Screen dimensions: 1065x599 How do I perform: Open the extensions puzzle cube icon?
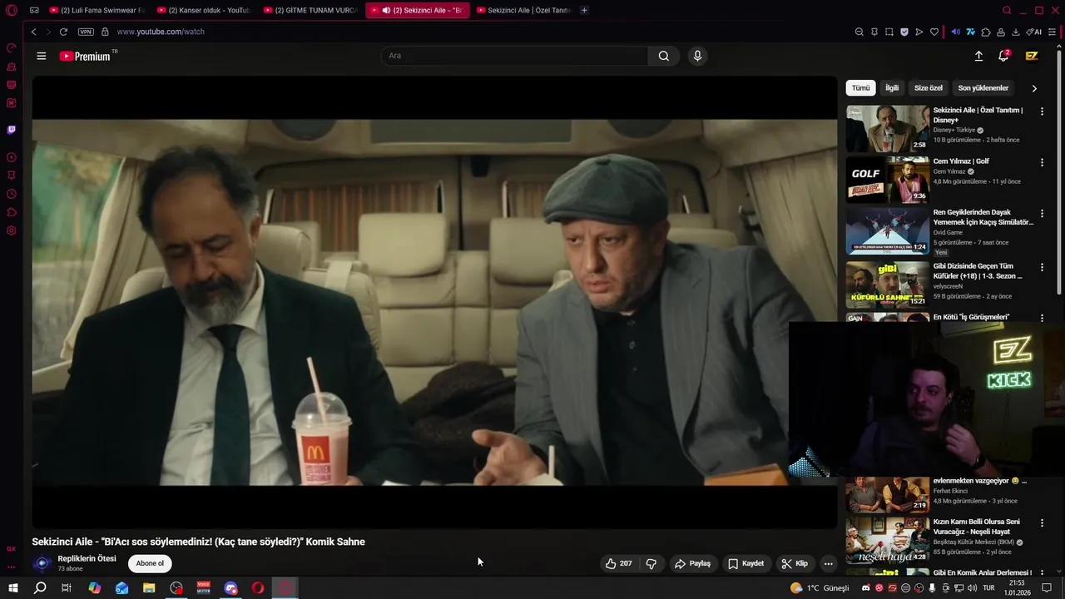986,32
